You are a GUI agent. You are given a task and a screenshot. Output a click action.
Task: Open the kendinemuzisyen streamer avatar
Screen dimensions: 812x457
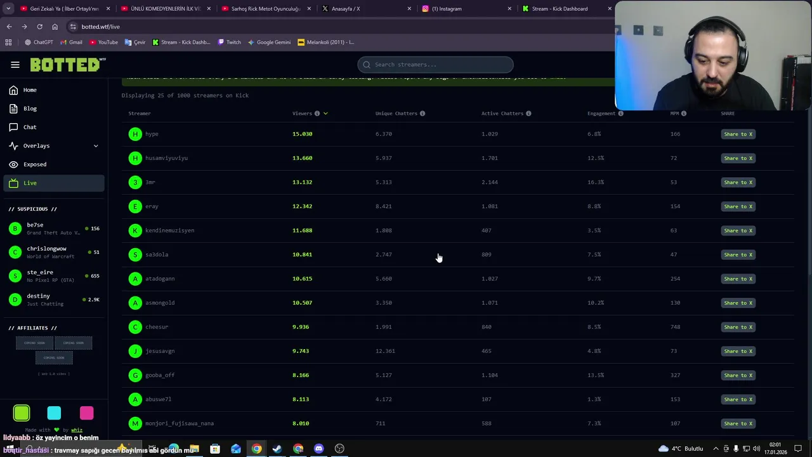135,230
